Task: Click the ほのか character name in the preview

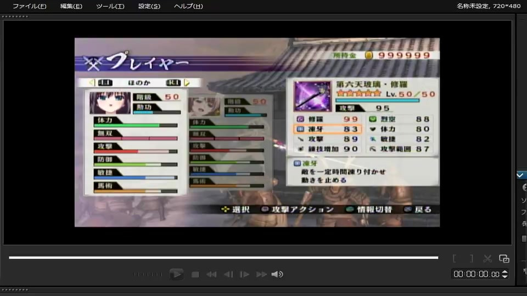Action: point(139,83)
